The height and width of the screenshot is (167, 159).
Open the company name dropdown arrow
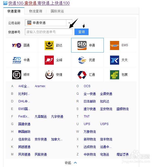(x=69, y=23)
